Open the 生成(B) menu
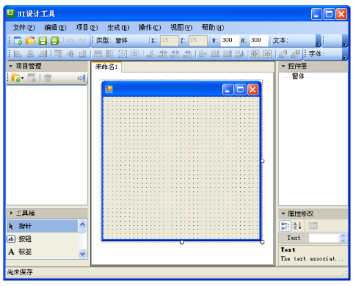 (x=118, y=28)
